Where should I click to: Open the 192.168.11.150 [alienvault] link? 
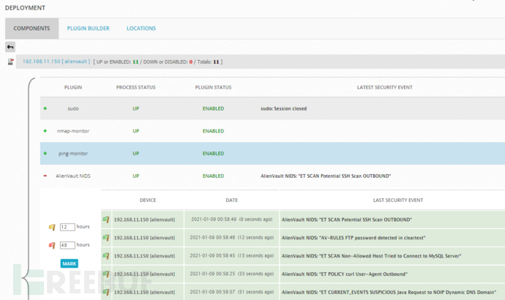coord(56,61)
